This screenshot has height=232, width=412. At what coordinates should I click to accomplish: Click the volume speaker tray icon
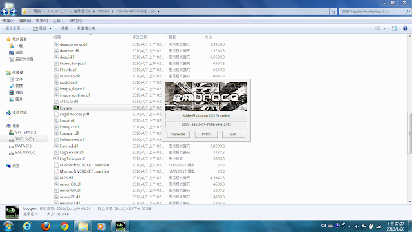357,226
